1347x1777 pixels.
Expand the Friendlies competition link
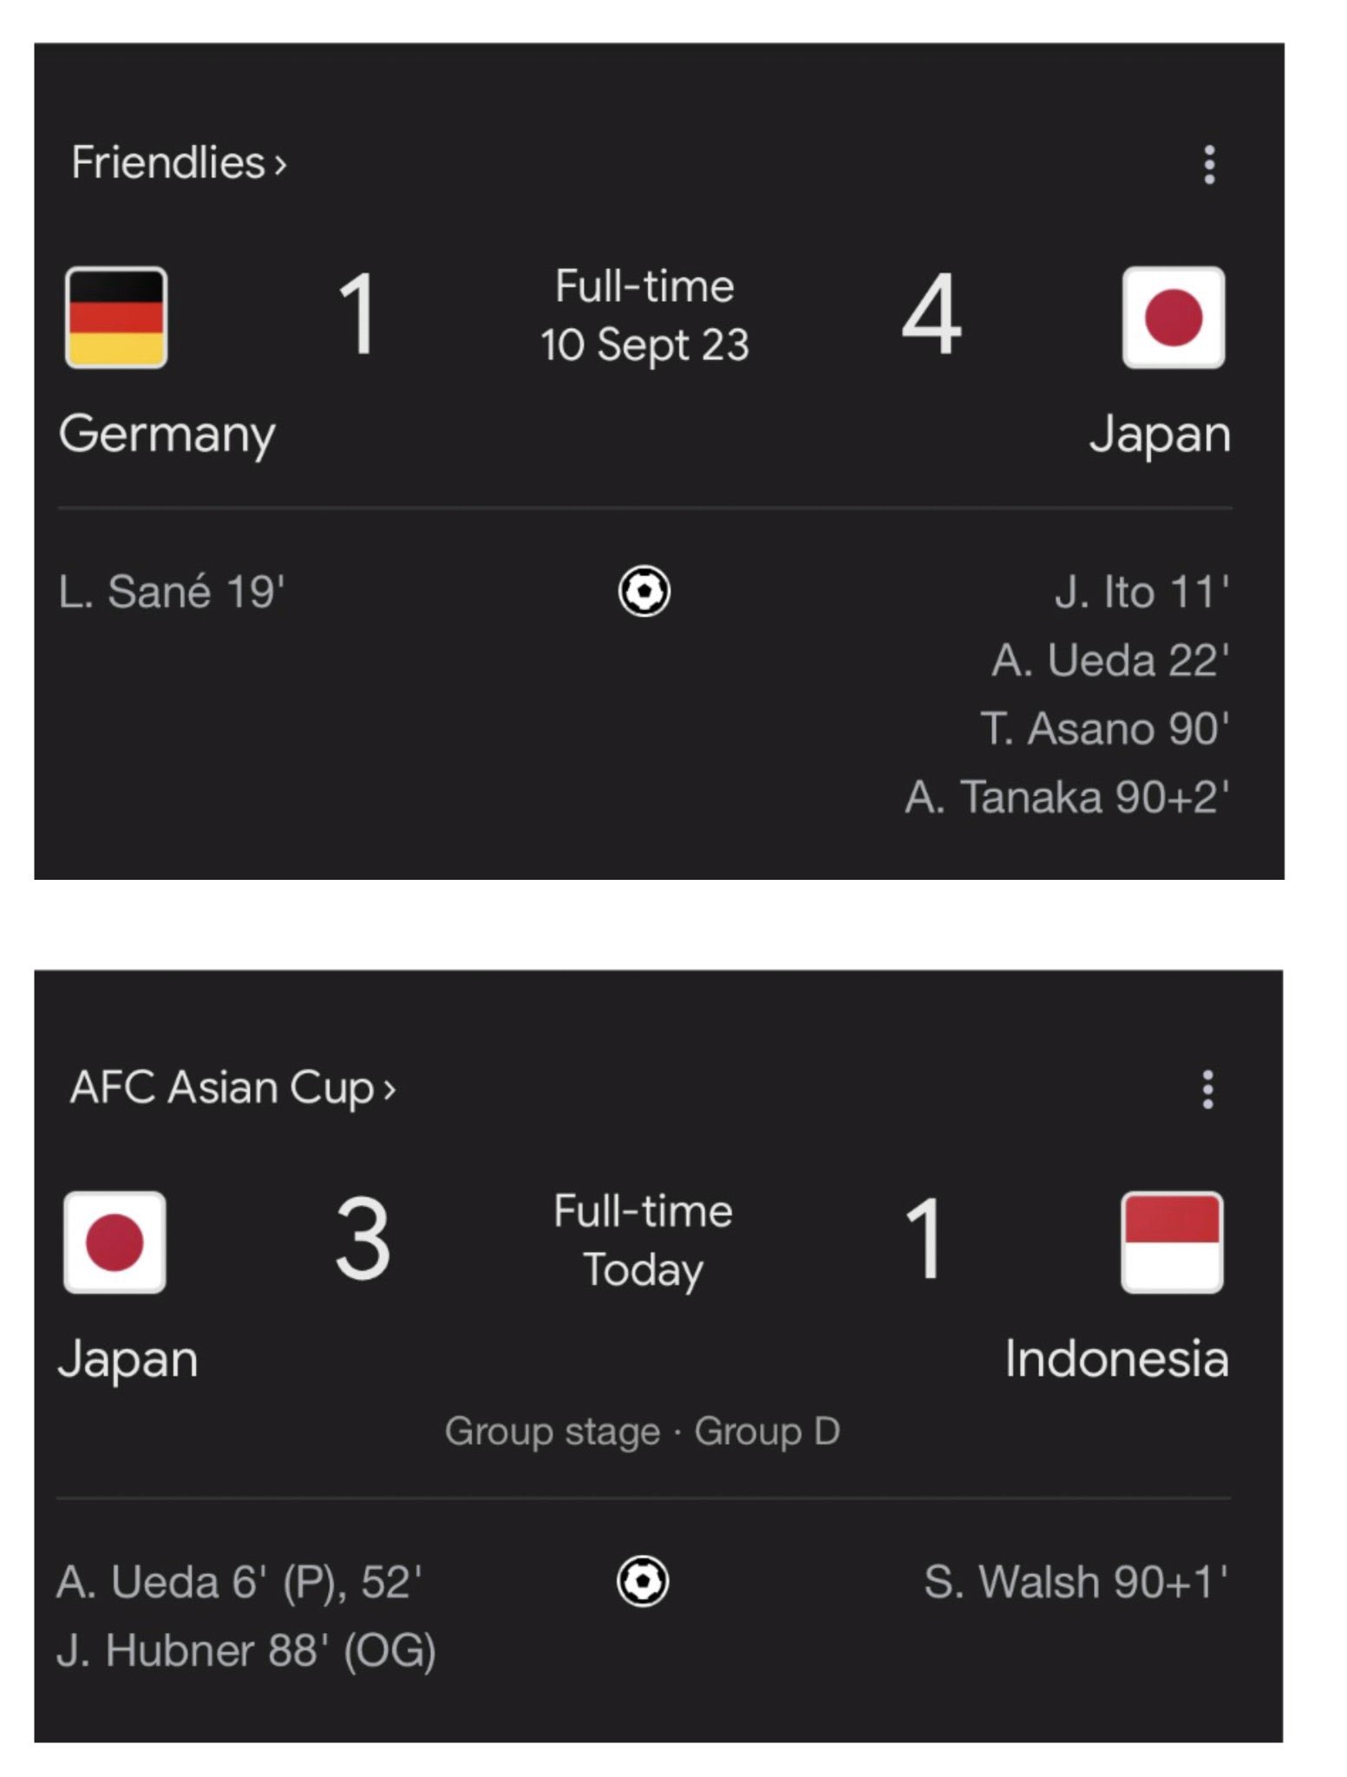click(179, 163)
